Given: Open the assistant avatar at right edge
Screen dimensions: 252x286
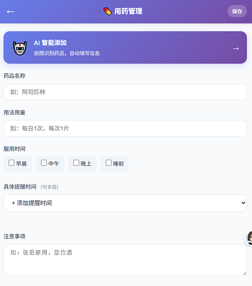Looking at the screenshot, I should click(249, 238).
